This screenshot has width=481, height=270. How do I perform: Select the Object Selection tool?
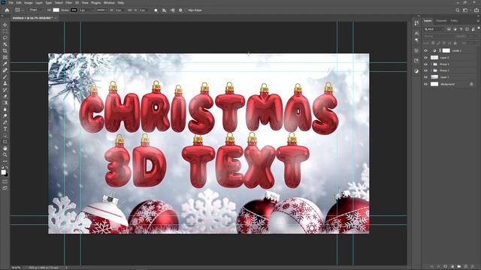point(5,44)
